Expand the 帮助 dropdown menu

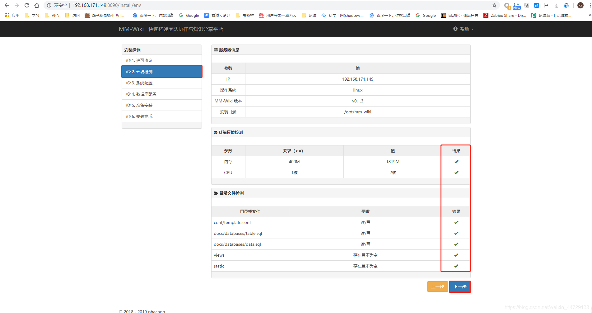point(464,29)
